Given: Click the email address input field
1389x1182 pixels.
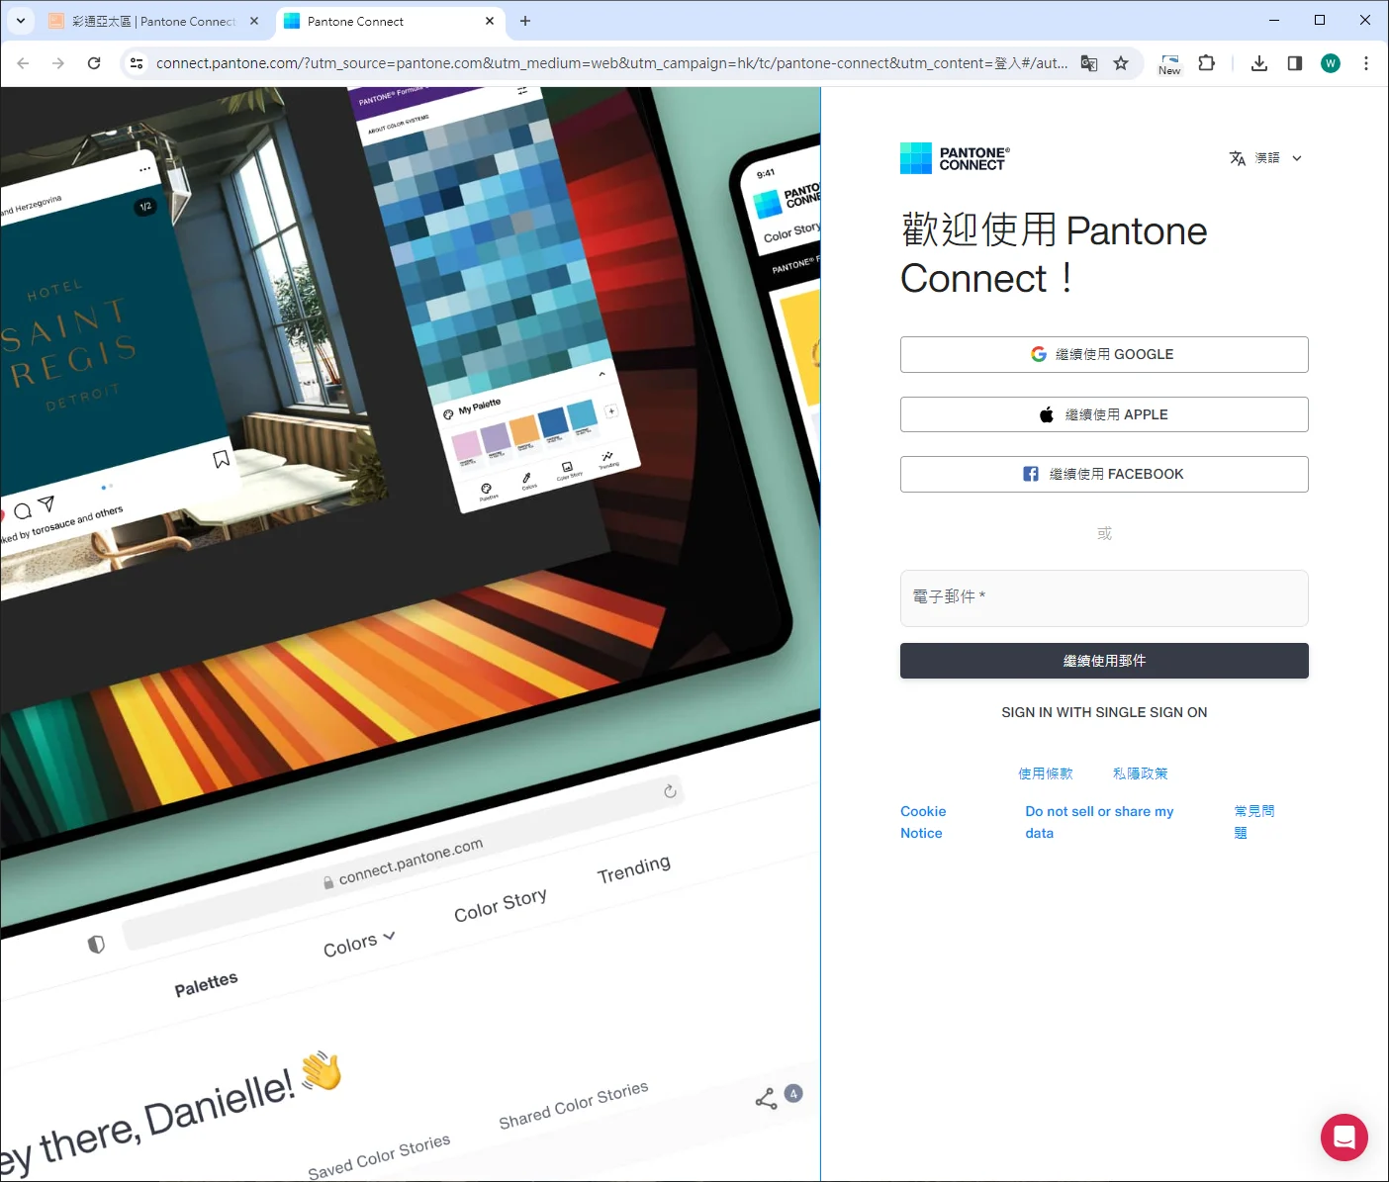Looking at the screenshot, I should tap(1104, 597).
